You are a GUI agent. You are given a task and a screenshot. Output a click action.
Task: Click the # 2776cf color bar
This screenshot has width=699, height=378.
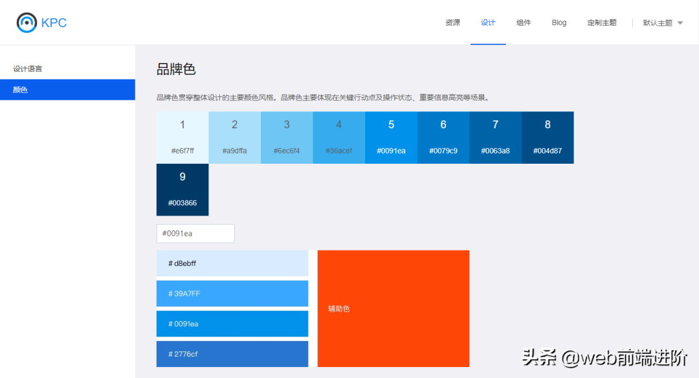click(x=232, y=354)
